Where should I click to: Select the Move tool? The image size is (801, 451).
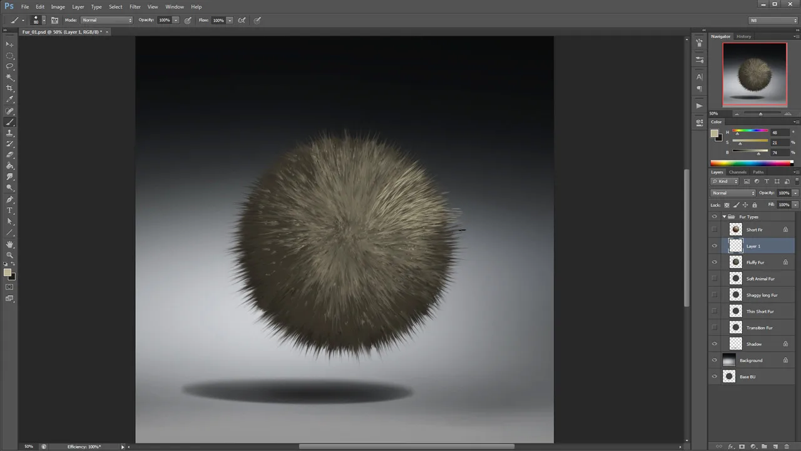click(9, 44)
